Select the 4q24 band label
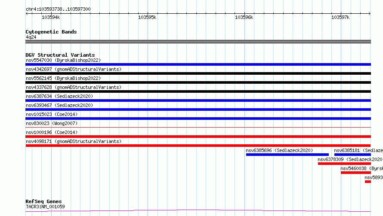This screenshot has width=383, height=216. 31,37
